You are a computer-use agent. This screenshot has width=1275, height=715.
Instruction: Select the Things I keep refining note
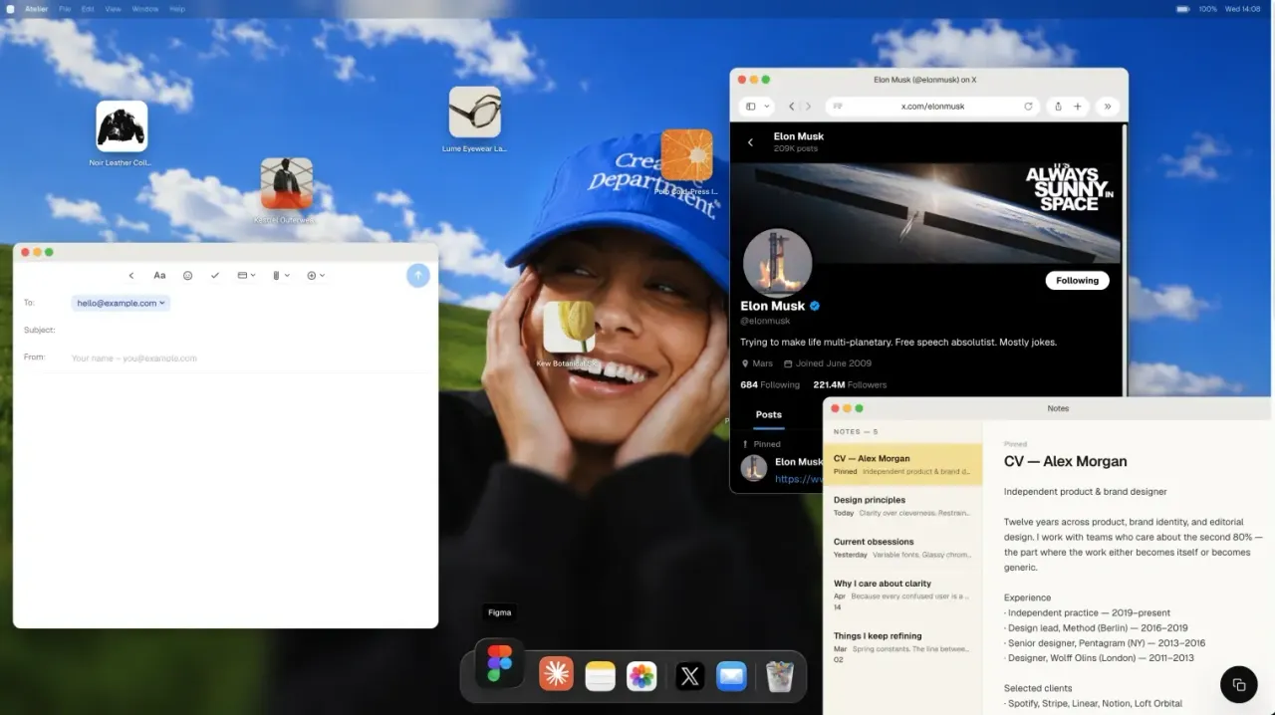pos(903,647)
